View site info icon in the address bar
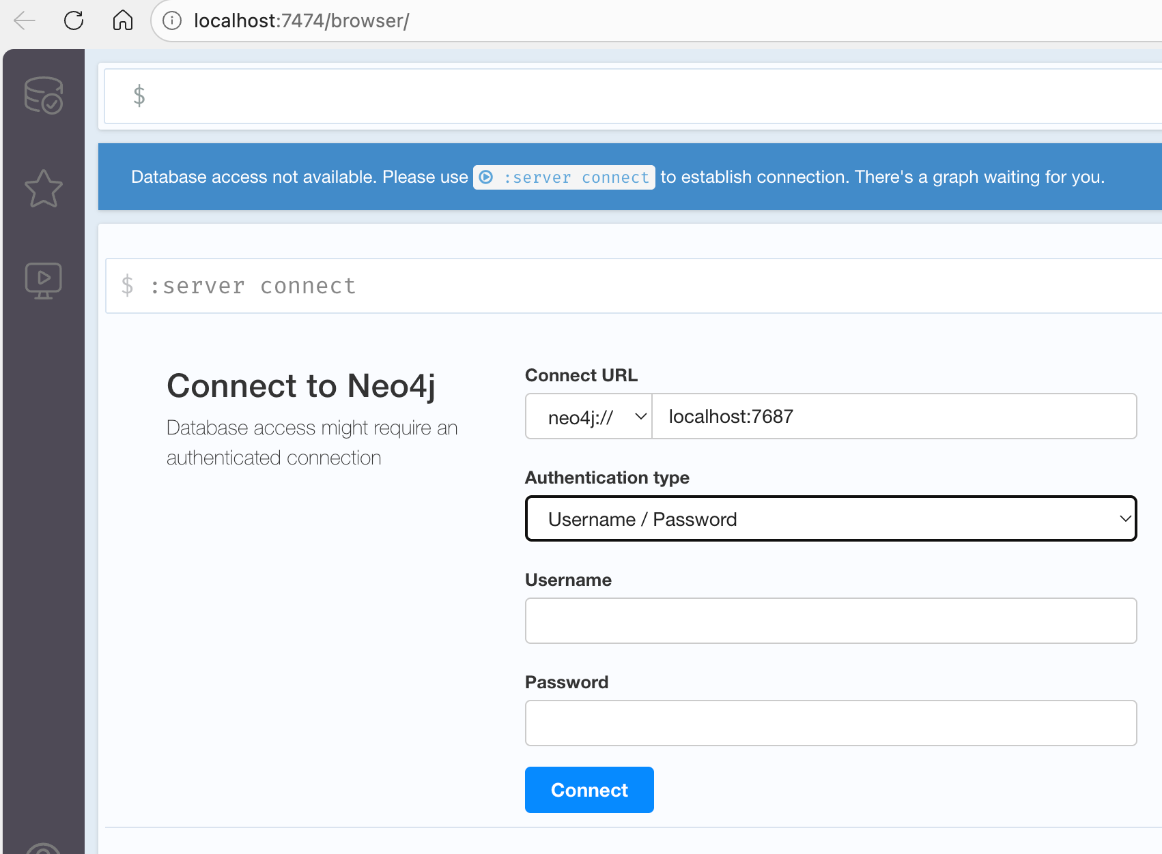The image size is (1162, 854). click(172, 21)
